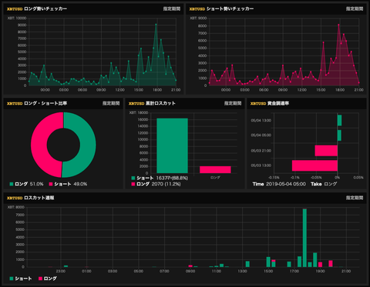The height and width of the screenshot is (287, 370).
Task: Click the -0.1% label on funding rate axis
Action: click(x=294, y=178)
